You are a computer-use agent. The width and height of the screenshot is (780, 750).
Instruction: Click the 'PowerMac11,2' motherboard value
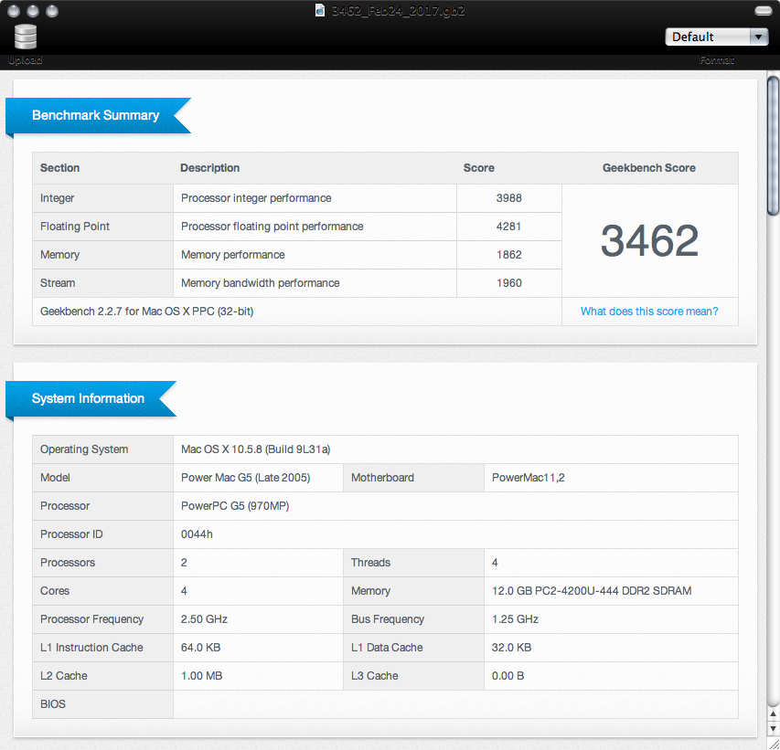click(x=529, y=478)
